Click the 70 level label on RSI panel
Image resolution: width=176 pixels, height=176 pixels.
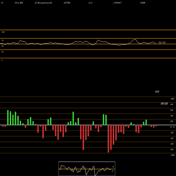2,40
